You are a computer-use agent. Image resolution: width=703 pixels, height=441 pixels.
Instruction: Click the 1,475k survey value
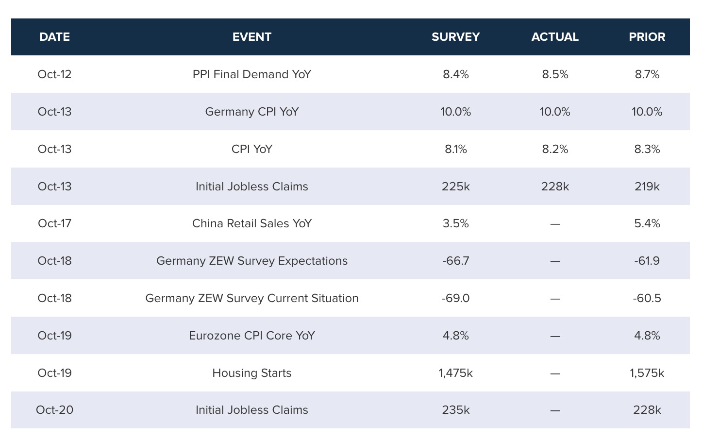pyautogui.click(x=455, y=373)
